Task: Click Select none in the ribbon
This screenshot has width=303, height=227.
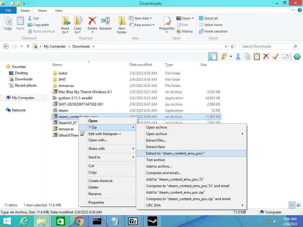Action: pos(210,25)
